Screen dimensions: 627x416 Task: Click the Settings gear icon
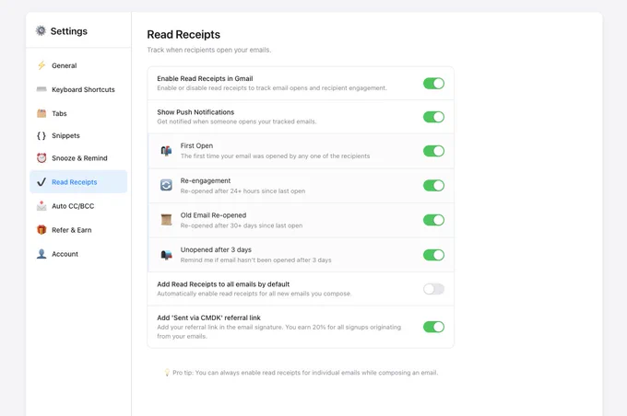coord(41,30)
